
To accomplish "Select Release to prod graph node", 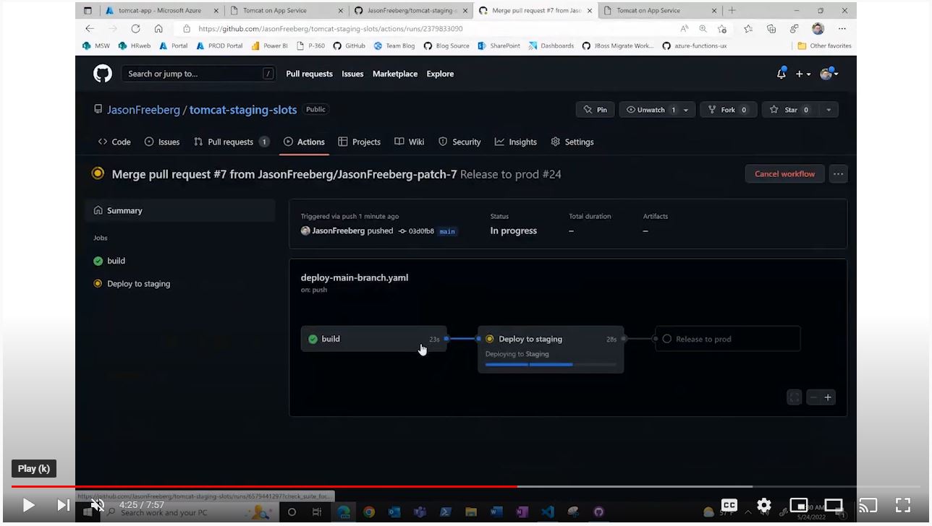I will tap(728, 339).
